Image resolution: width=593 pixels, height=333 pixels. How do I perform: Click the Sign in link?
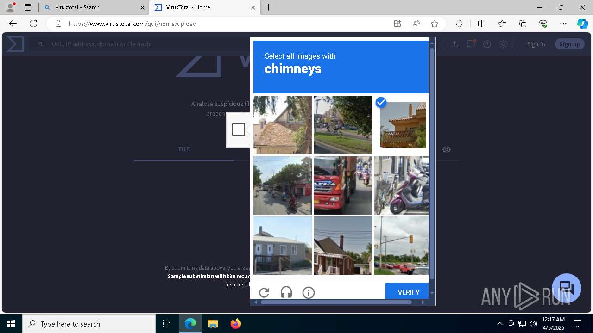(x=536, y=44)
